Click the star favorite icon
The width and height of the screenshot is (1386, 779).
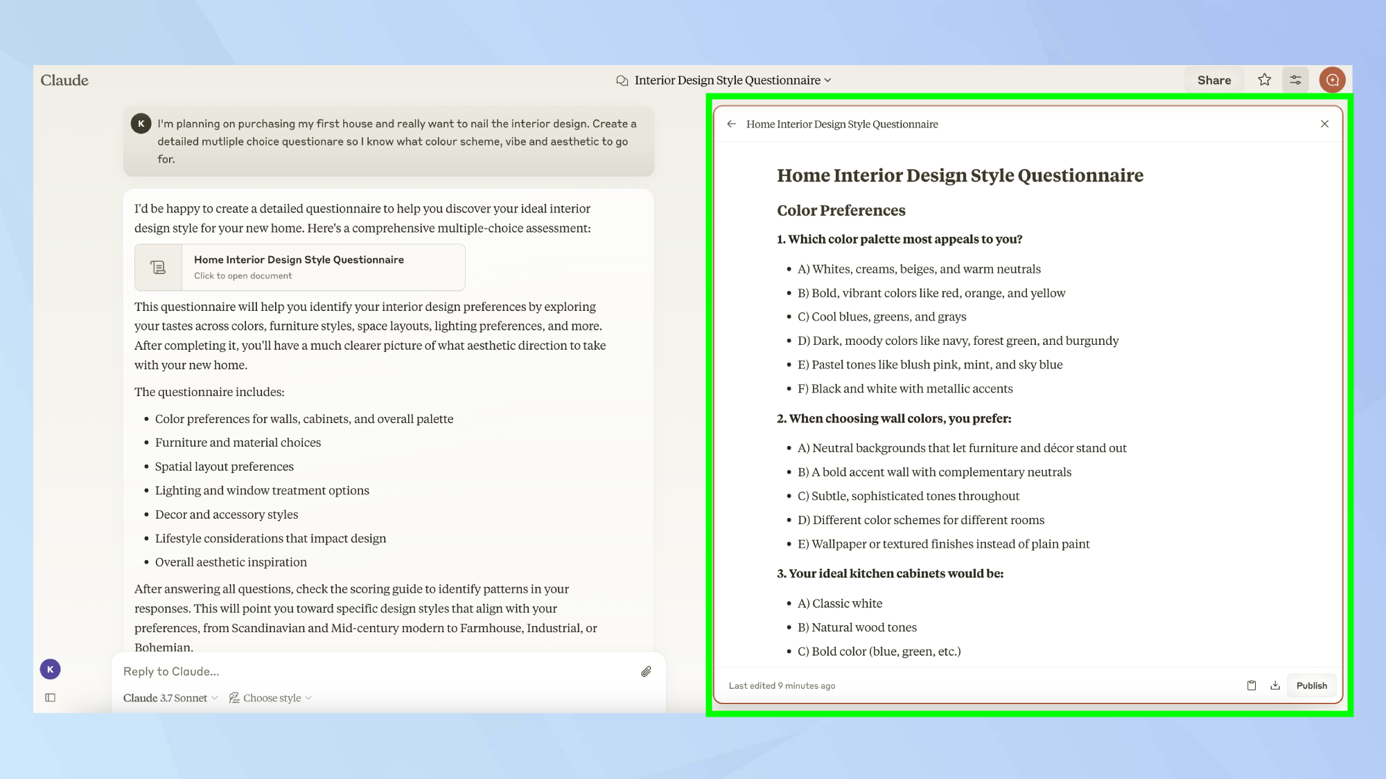click(x=1264, y=80)
